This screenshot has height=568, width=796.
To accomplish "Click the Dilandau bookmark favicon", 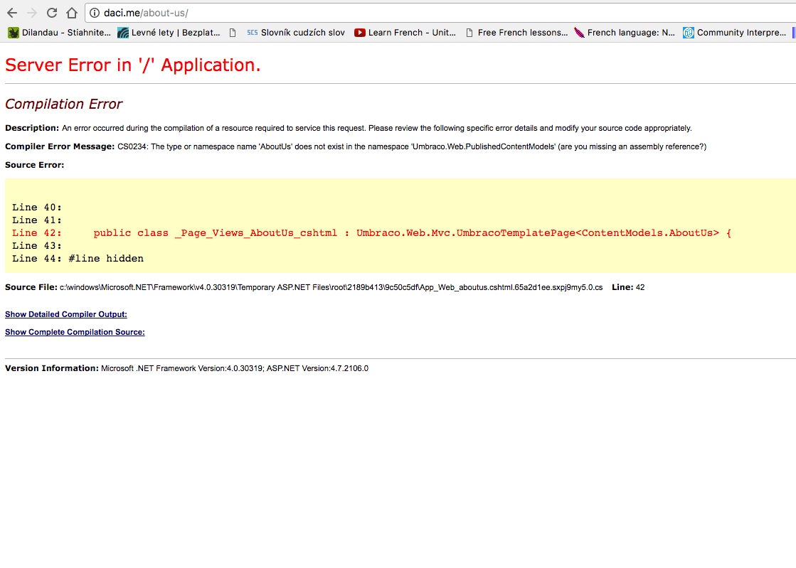I will pos(14,33).
